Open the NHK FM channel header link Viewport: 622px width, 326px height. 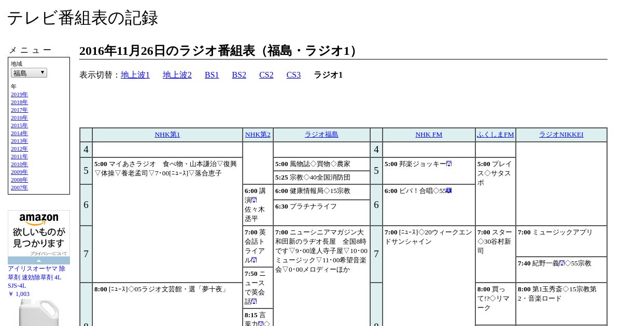coord(429,135)
